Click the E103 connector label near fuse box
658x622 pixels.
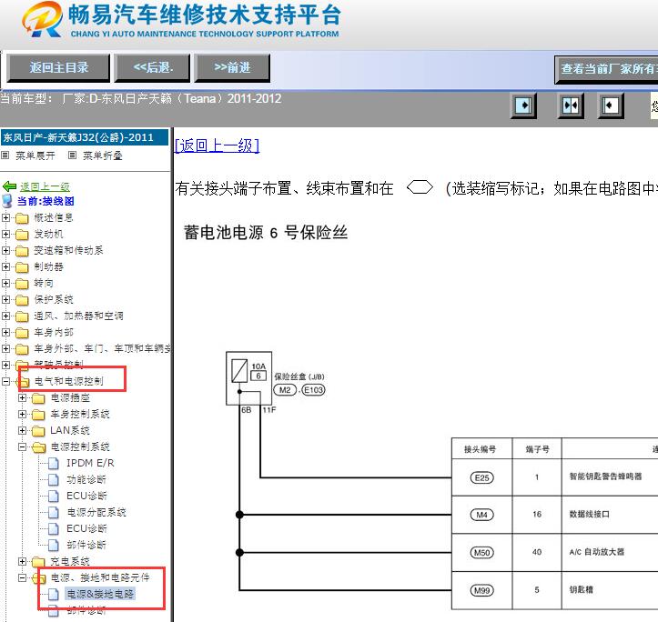pos(313,390)
